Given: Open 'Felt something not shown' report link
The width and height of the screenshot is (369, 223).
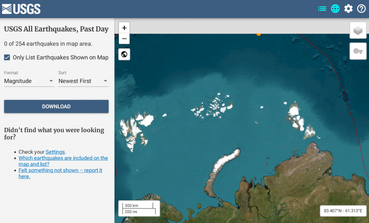Looking at the screenshot, I should pyautogui.click(x=60, y=173).
